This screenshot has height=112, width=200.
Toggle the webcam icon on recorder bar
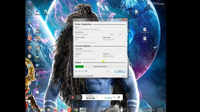[x=114, y=97]
